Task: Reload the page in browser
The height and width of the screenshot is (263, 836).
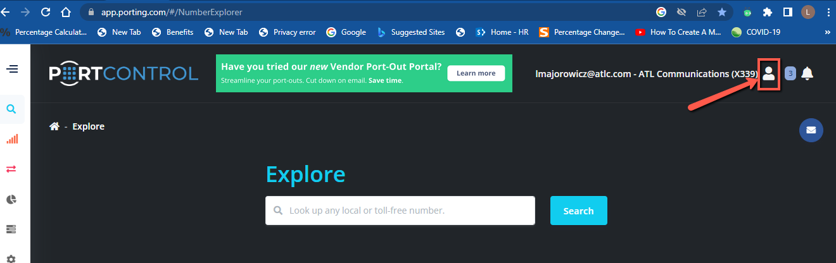Action: (x=45, y=12)
